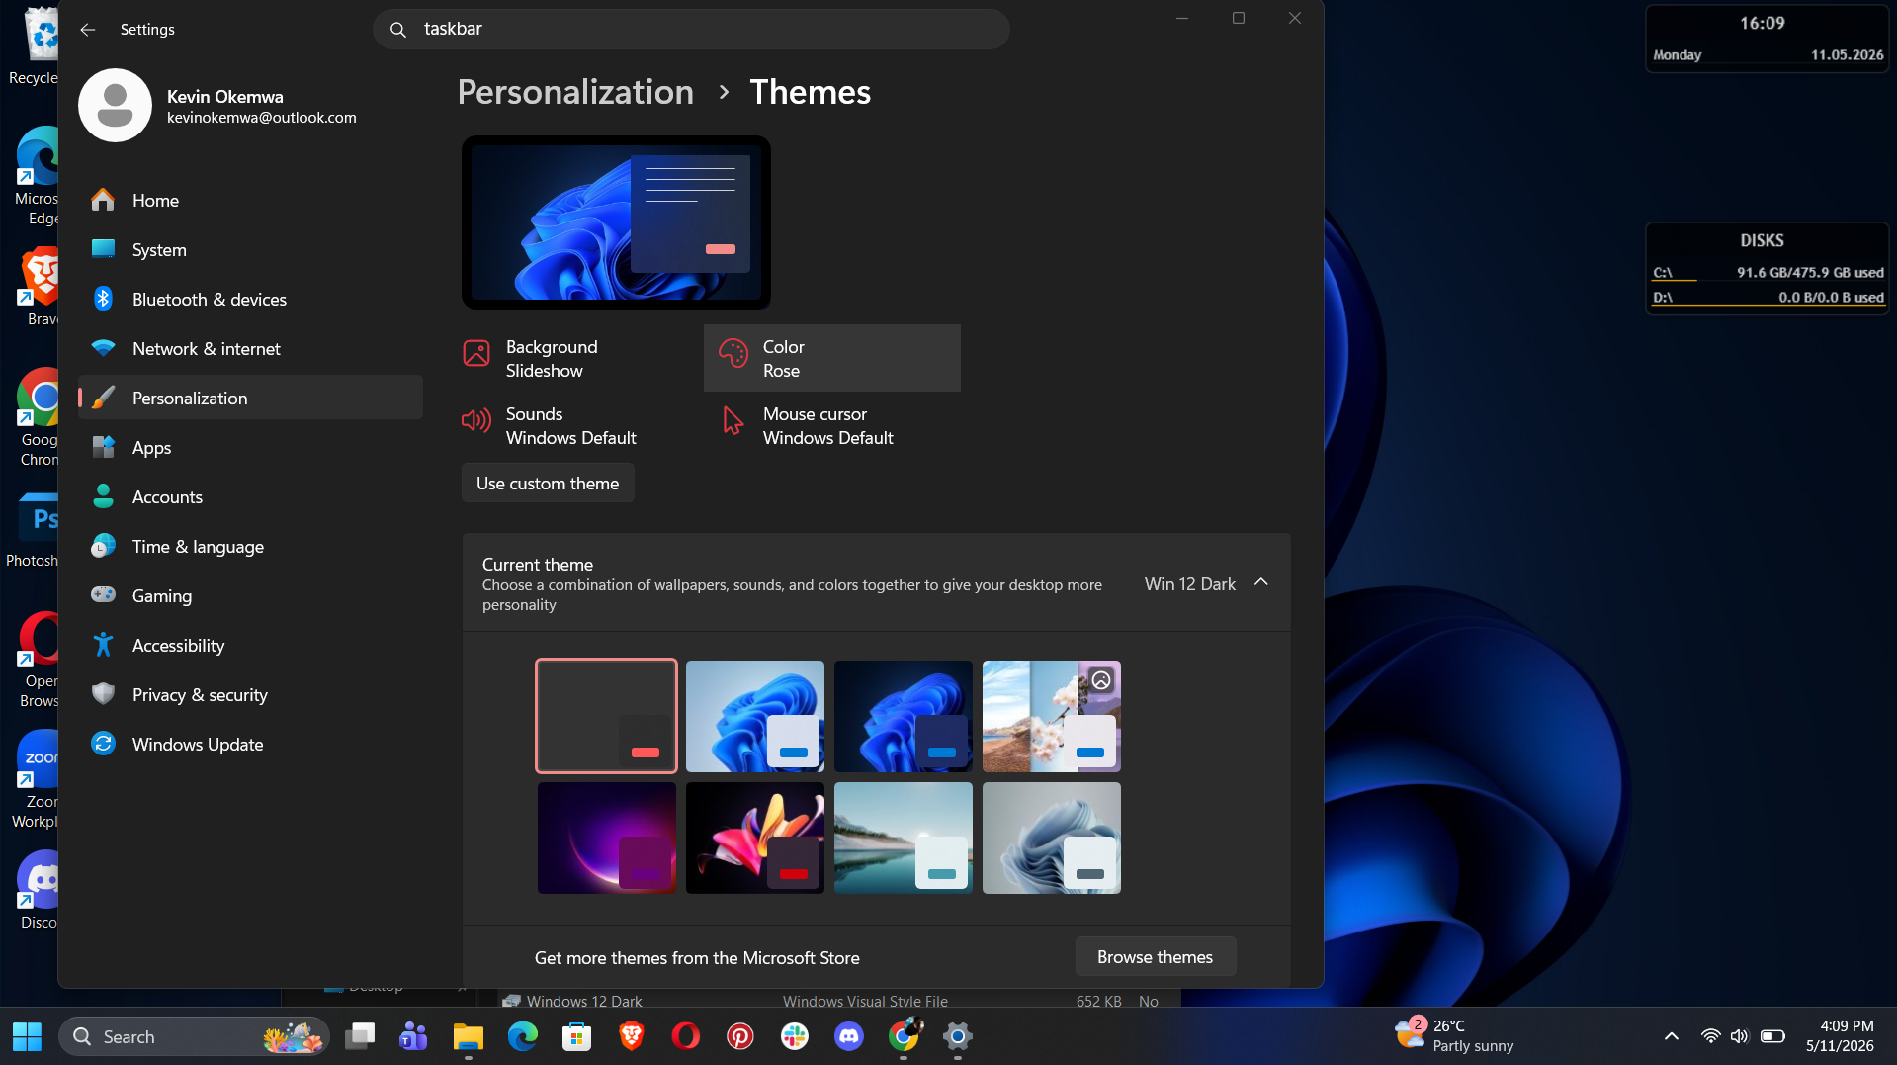Open Bluetooth & devices settings
The width and height of the screenshot is (1897, 1065).
coord(250,300)
